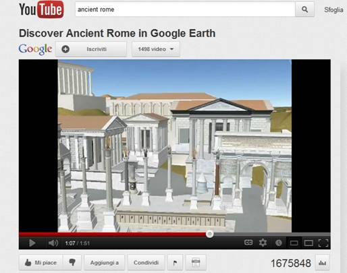The image size is (347, 273).
Task: Switch to large player size
Action: [309, 243]
